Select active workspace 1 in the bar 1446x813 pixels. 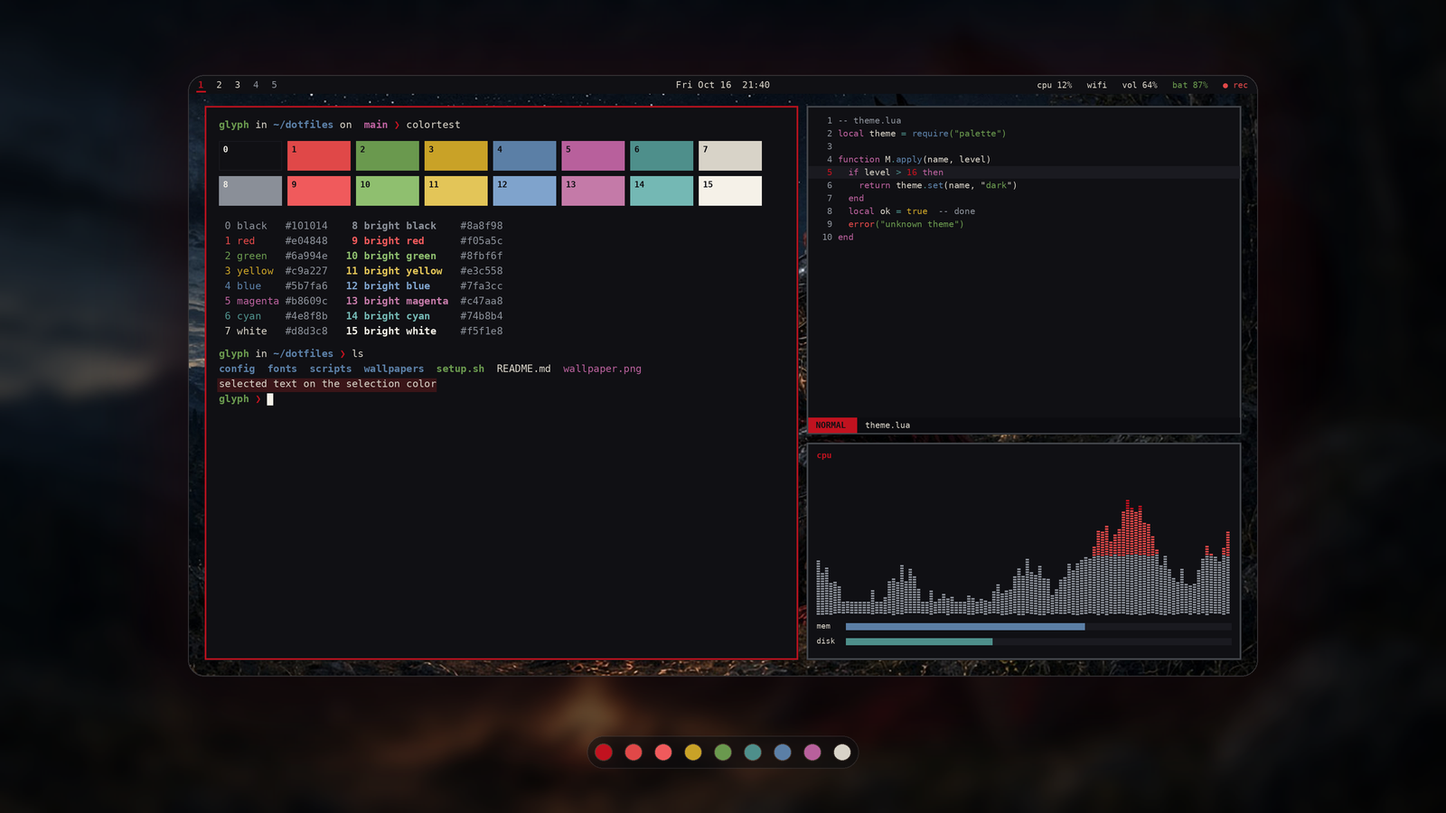pos(201,85)
